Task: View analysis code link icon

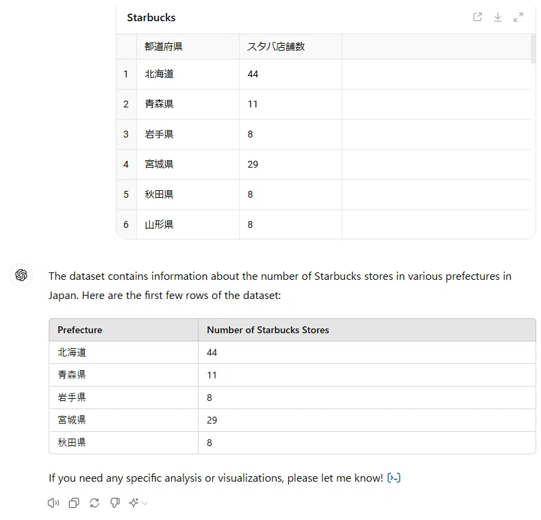Action: pyautogui.click(x=394, y=478)
